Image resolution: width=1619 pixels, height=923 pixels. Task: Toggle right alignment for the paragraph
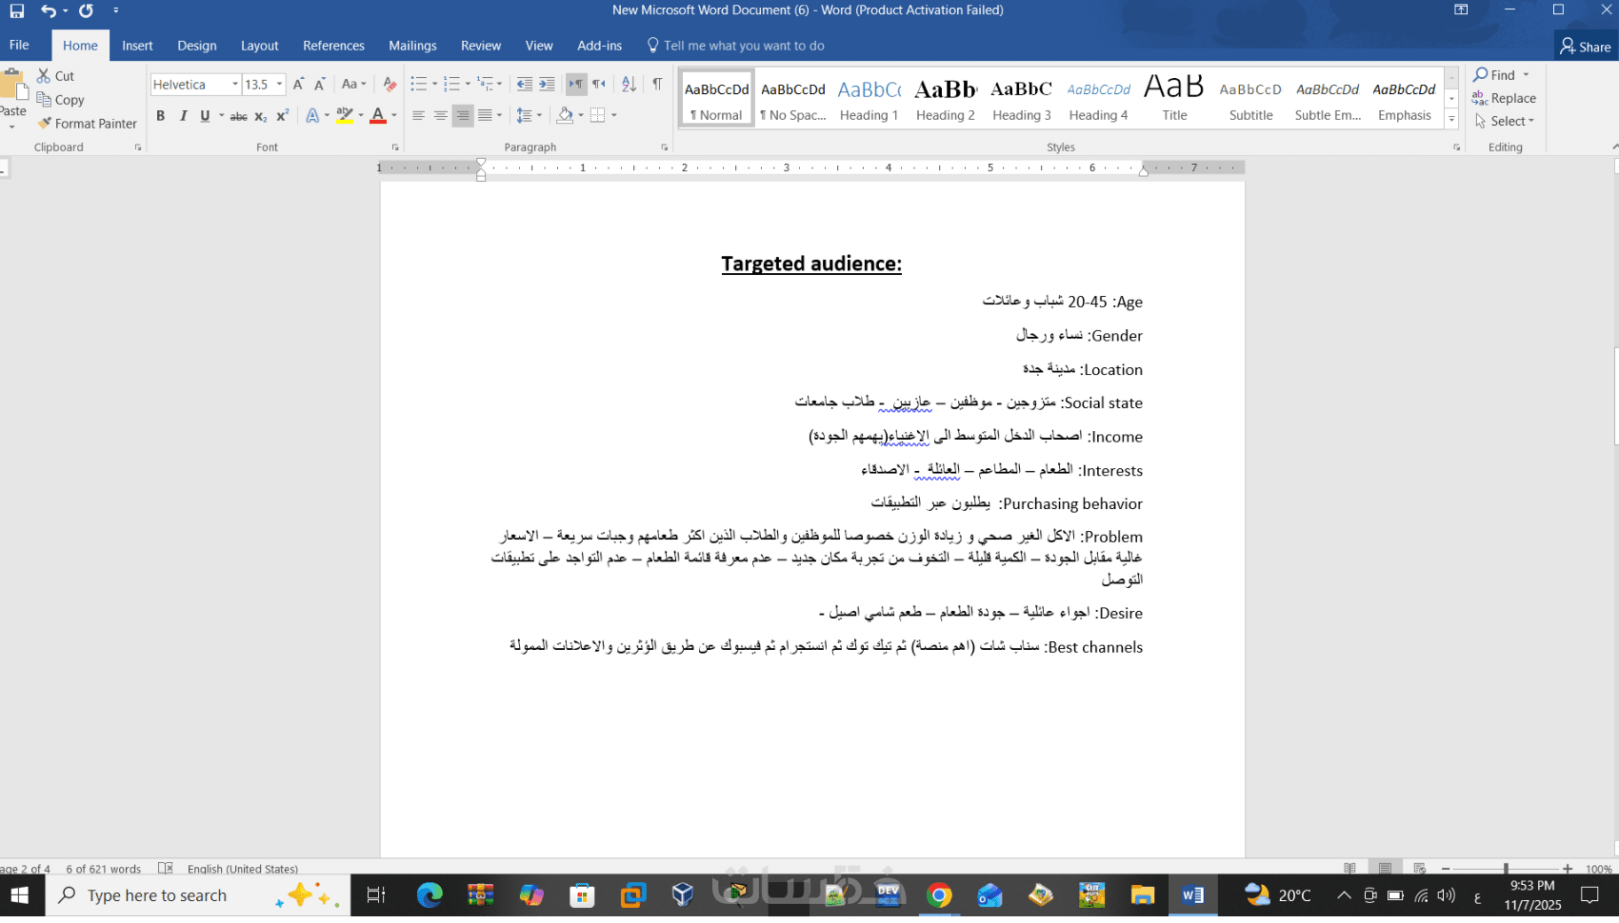tap(463, 116)
